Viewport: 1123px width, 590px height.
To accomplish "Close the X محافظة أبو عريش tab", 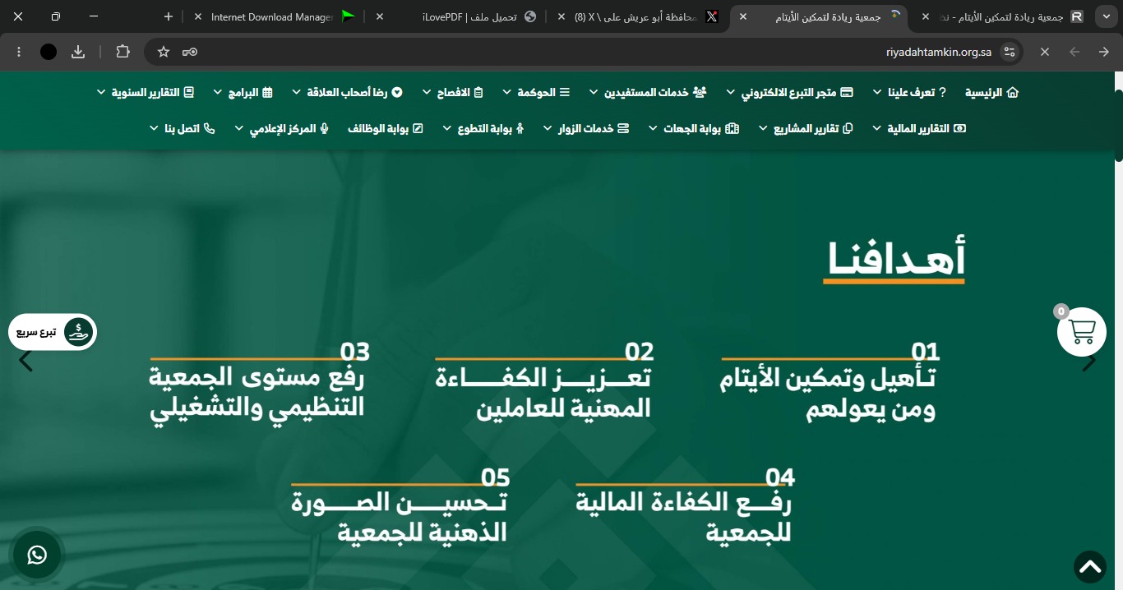I will point(561,16).
